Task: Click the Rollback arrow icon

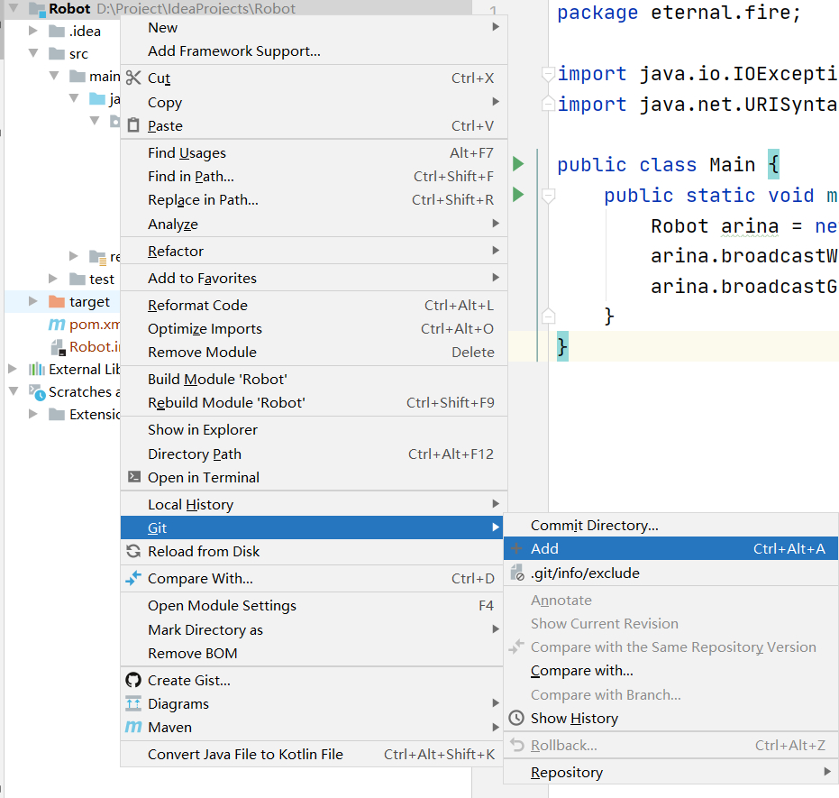Action: tap(517, 745)
